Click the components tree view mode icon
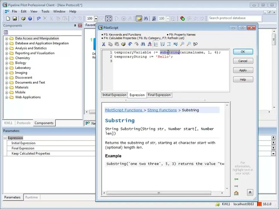 [6, 32]
